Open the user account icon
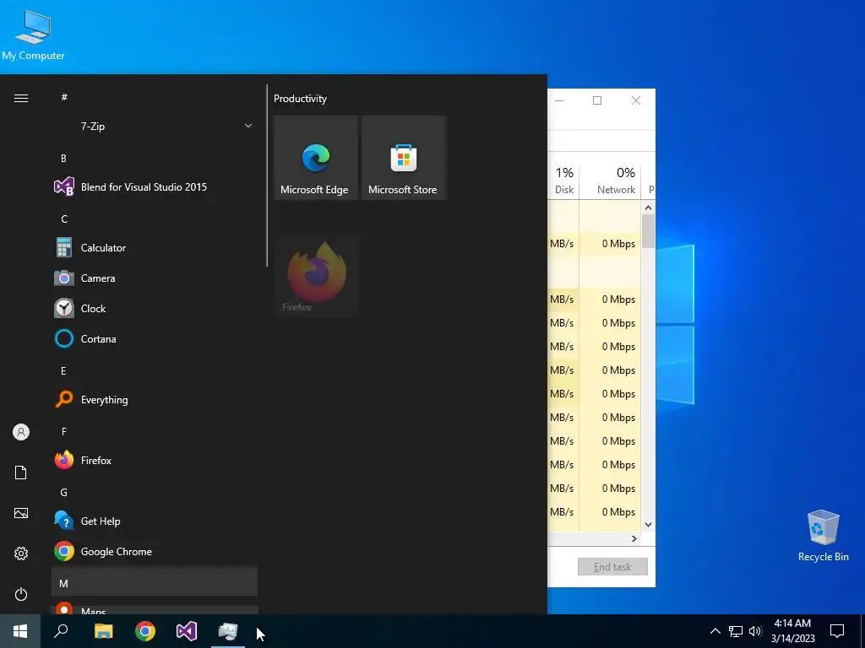This screenshot has width=865, height=648. [x=21, y=432]
